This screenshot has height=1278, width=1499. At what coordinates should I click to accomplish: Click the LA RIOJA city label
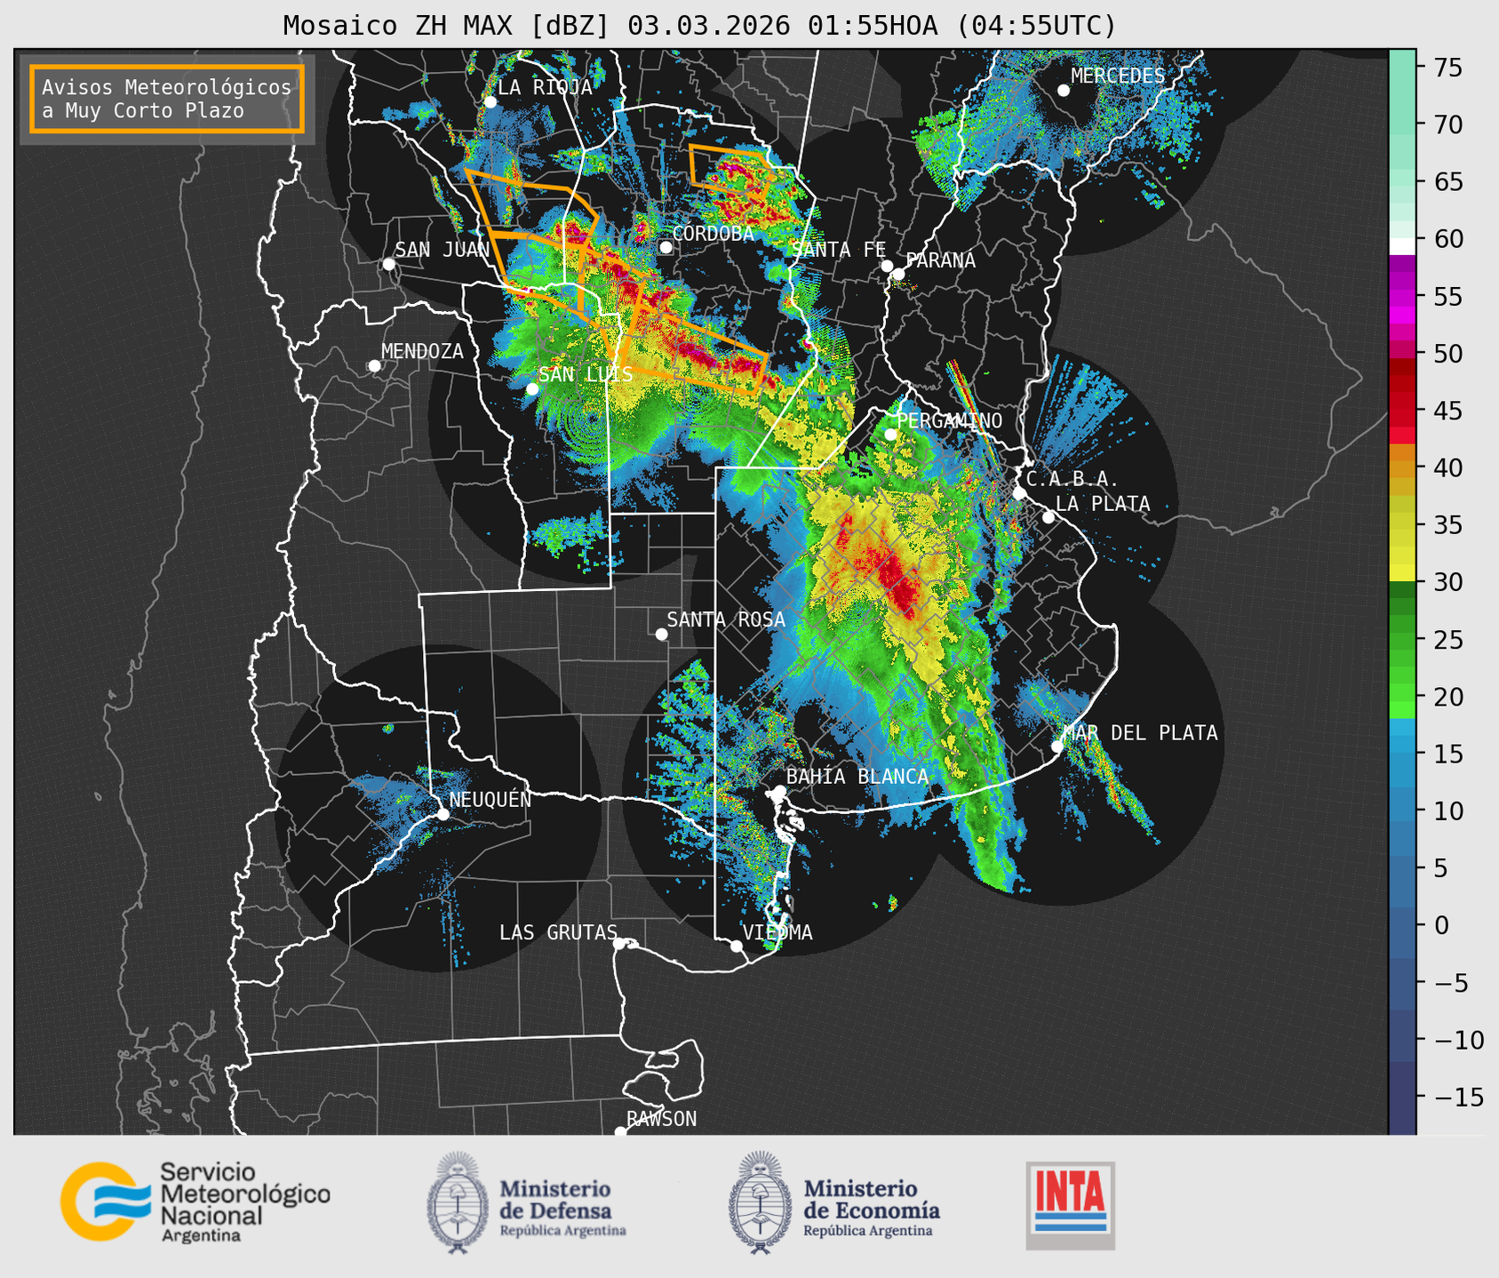pyautogui.click(x=545, y=87)
